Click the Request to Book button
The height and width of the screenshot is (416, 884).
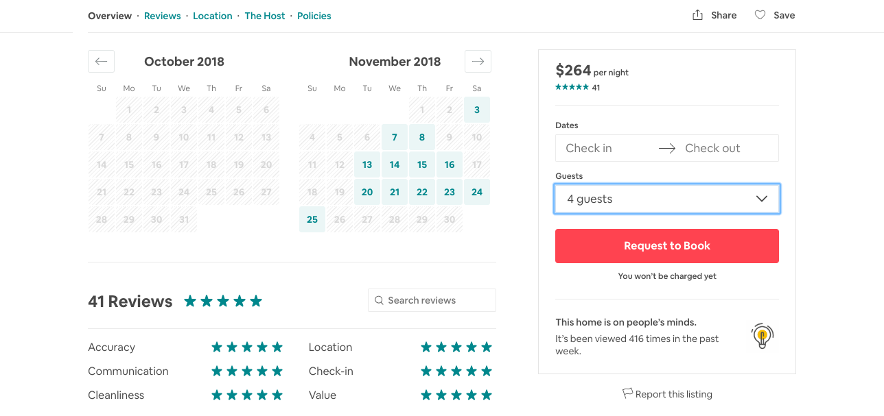pyautogui.click(x=666, y=245)
